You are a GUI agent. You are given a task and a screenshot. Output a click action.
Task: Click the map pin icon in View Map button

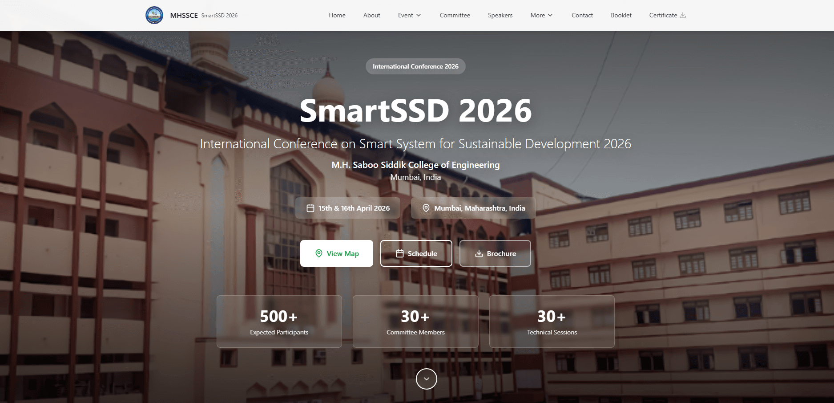(x=319, y=253)
